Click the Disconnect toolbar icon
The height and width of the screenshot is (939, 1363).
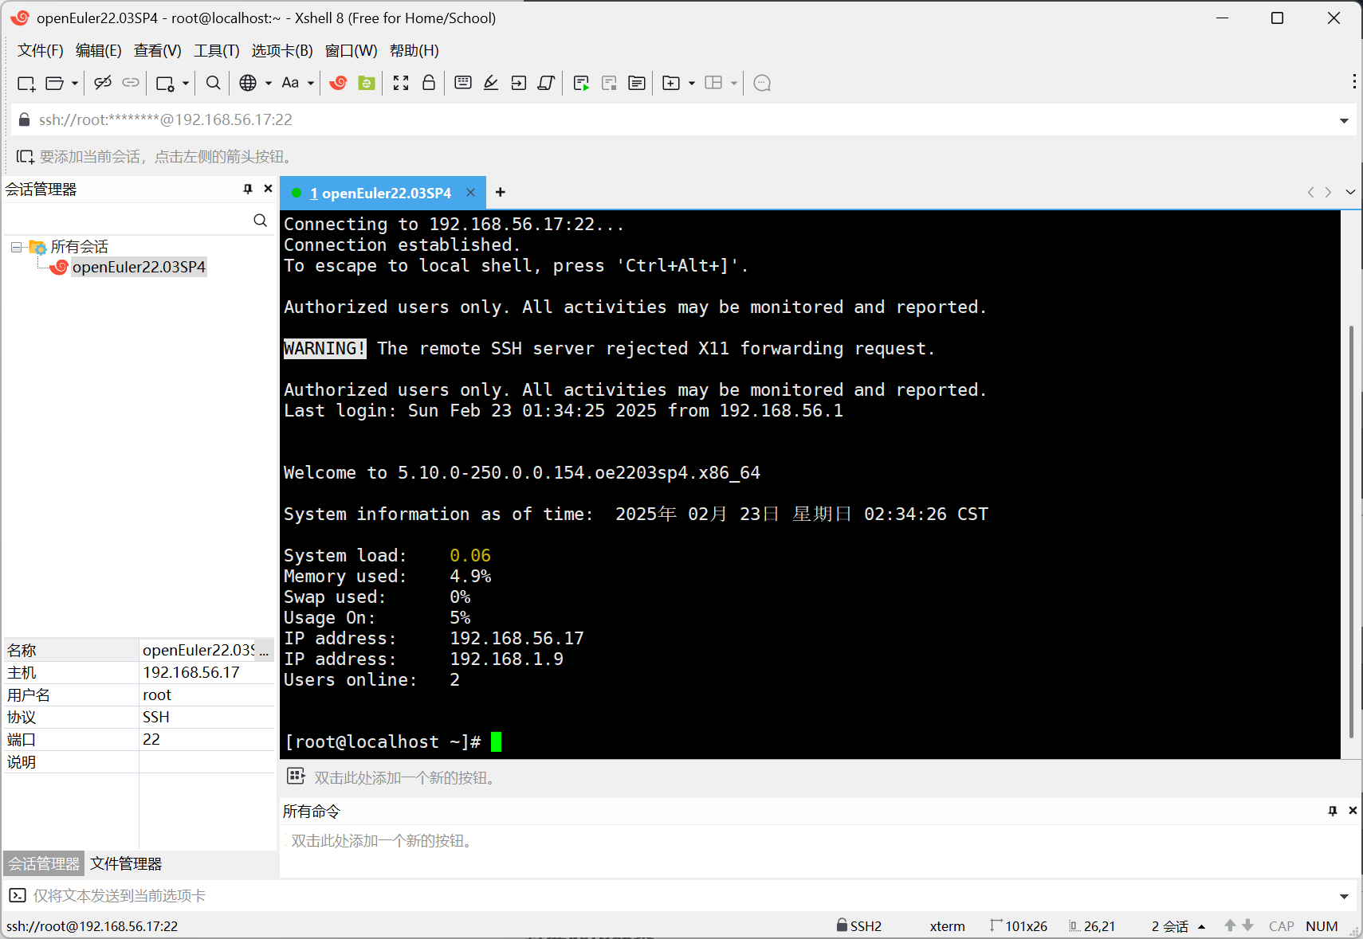coord(103,83)
